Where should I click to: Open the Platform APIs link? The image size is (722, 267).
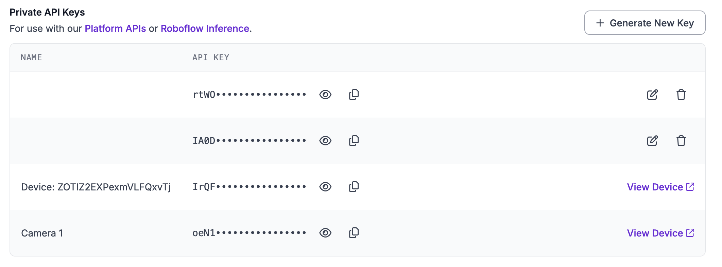115,28
